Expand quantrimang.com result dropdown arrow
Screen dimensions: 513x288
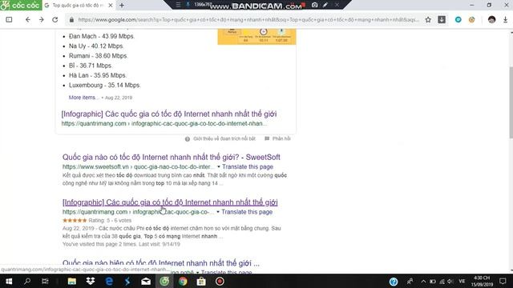pos(218,212)
